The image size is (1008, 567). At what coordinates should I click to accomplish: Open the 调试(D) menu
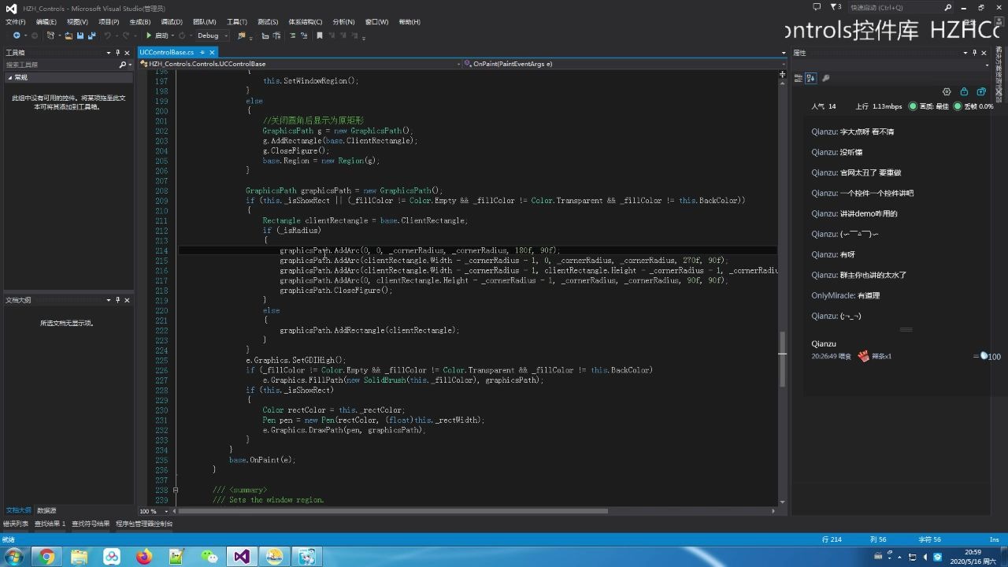(171, 22)
